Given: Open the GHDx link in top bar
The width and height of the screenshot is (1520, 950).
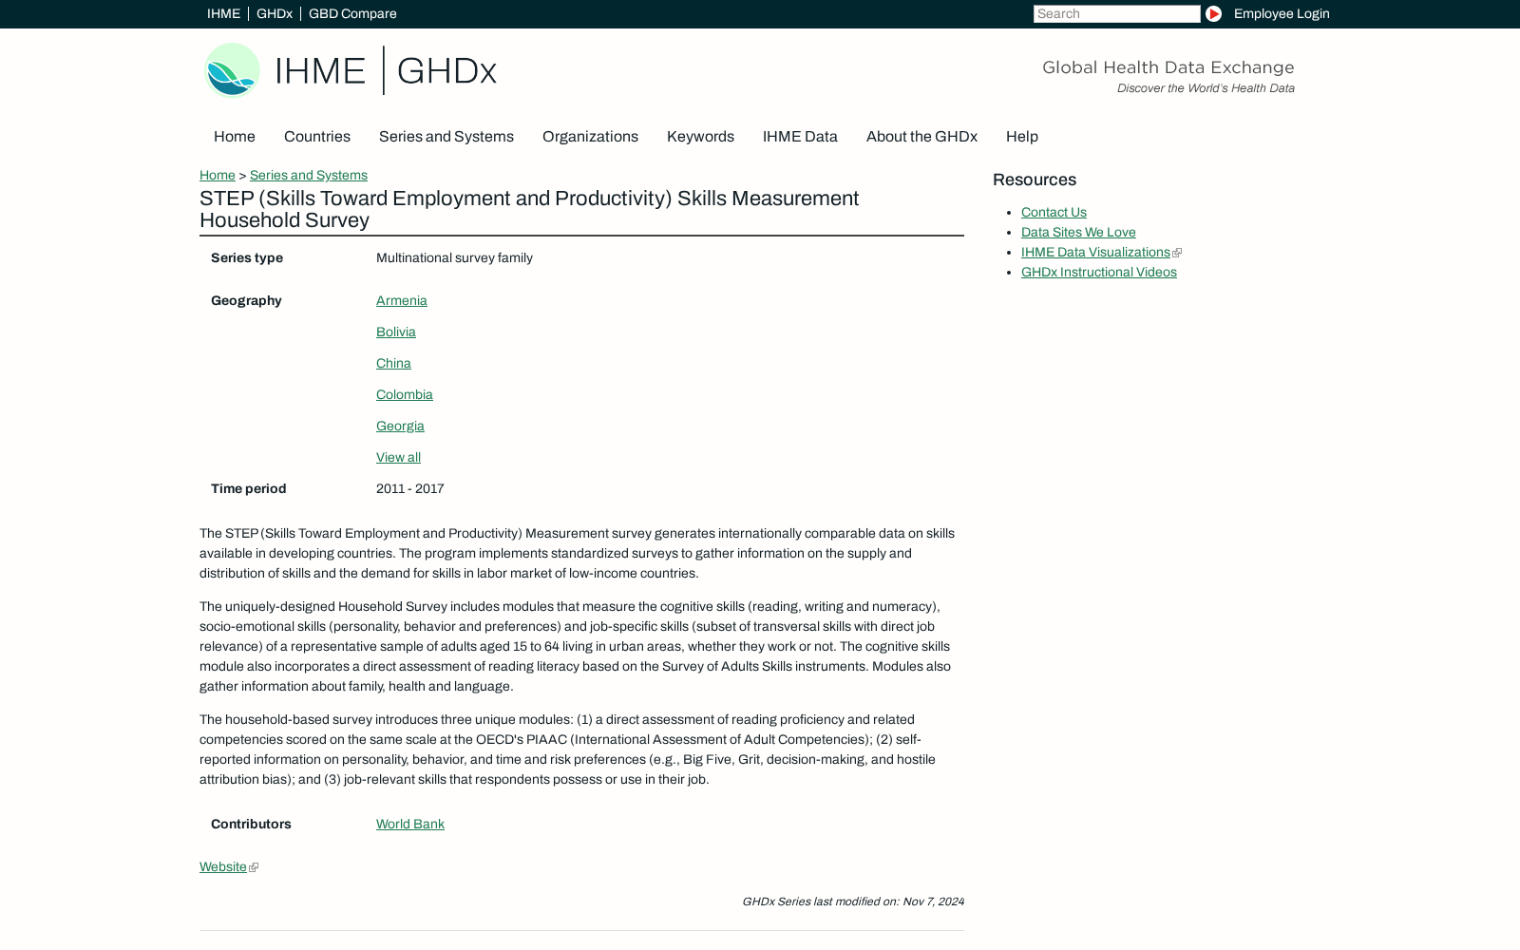Looking at the screenshot, I should 275,13.
